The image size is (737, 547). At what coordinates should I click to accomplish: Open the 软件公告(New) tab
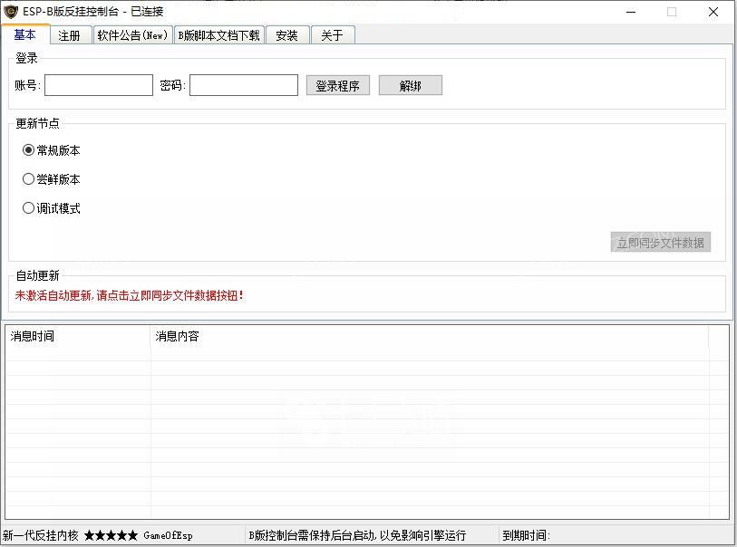point(132,35)
